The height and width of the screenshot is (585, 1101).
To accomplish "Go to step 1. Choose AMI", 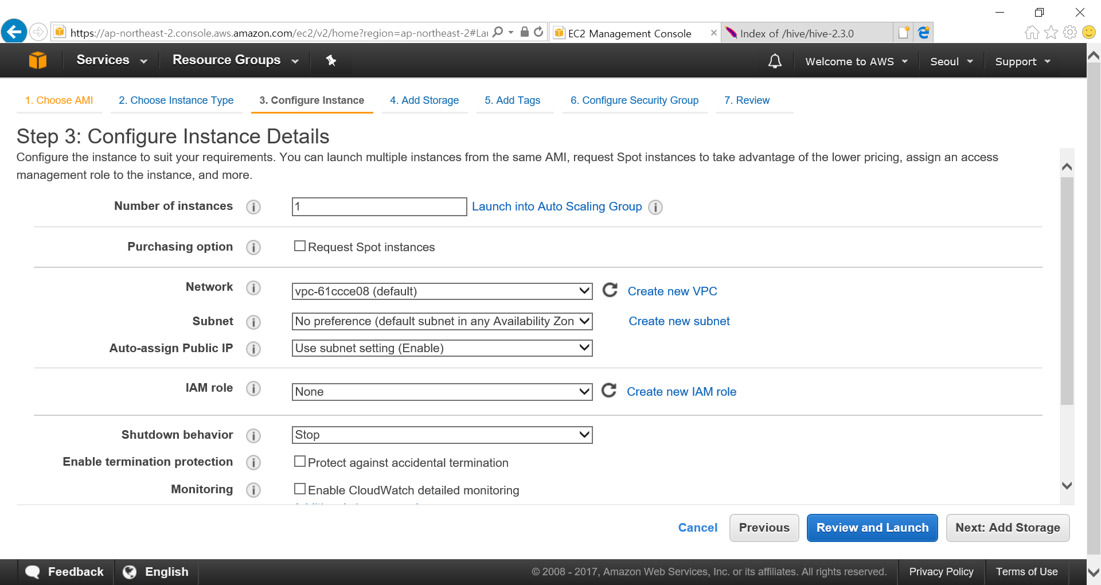I will tap(59, 100).
